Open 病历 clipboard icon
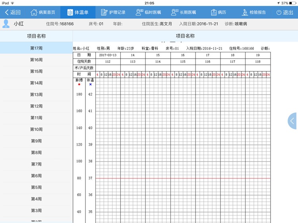Viewport: 298px width, 223px height. [214, 12]
